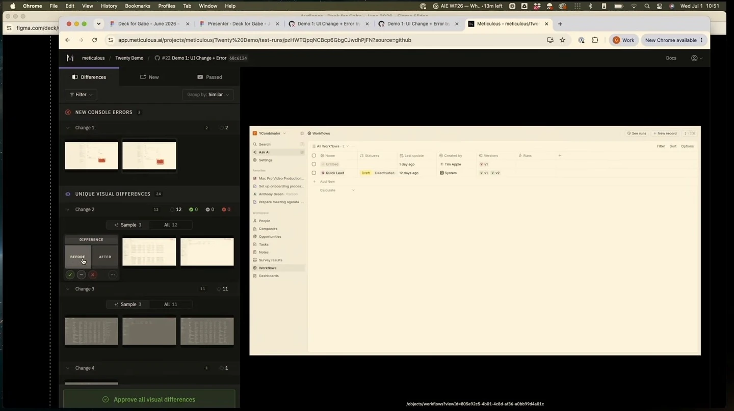Click the Meticulous logo icon

(x=70, y=58)
